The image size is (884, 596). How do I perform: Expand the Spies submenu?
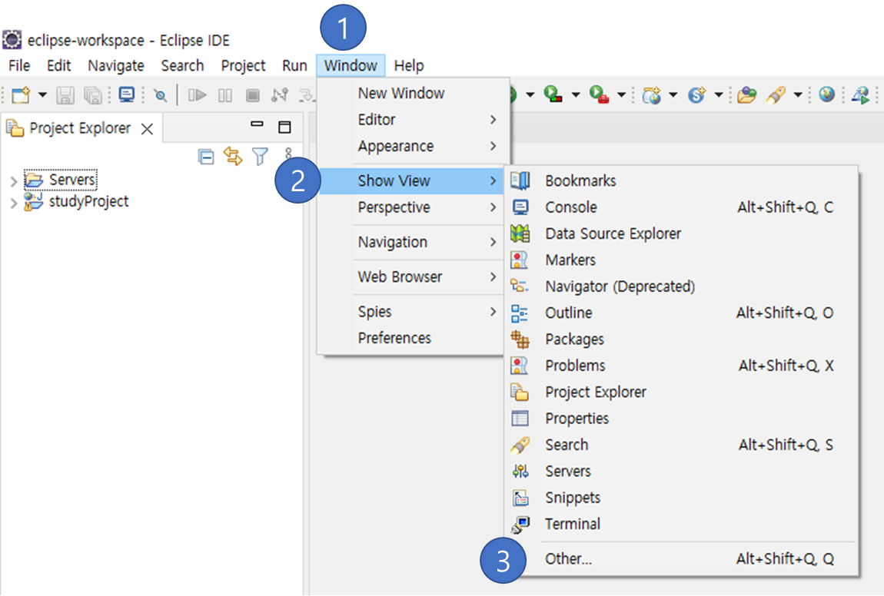coord(411,312)
